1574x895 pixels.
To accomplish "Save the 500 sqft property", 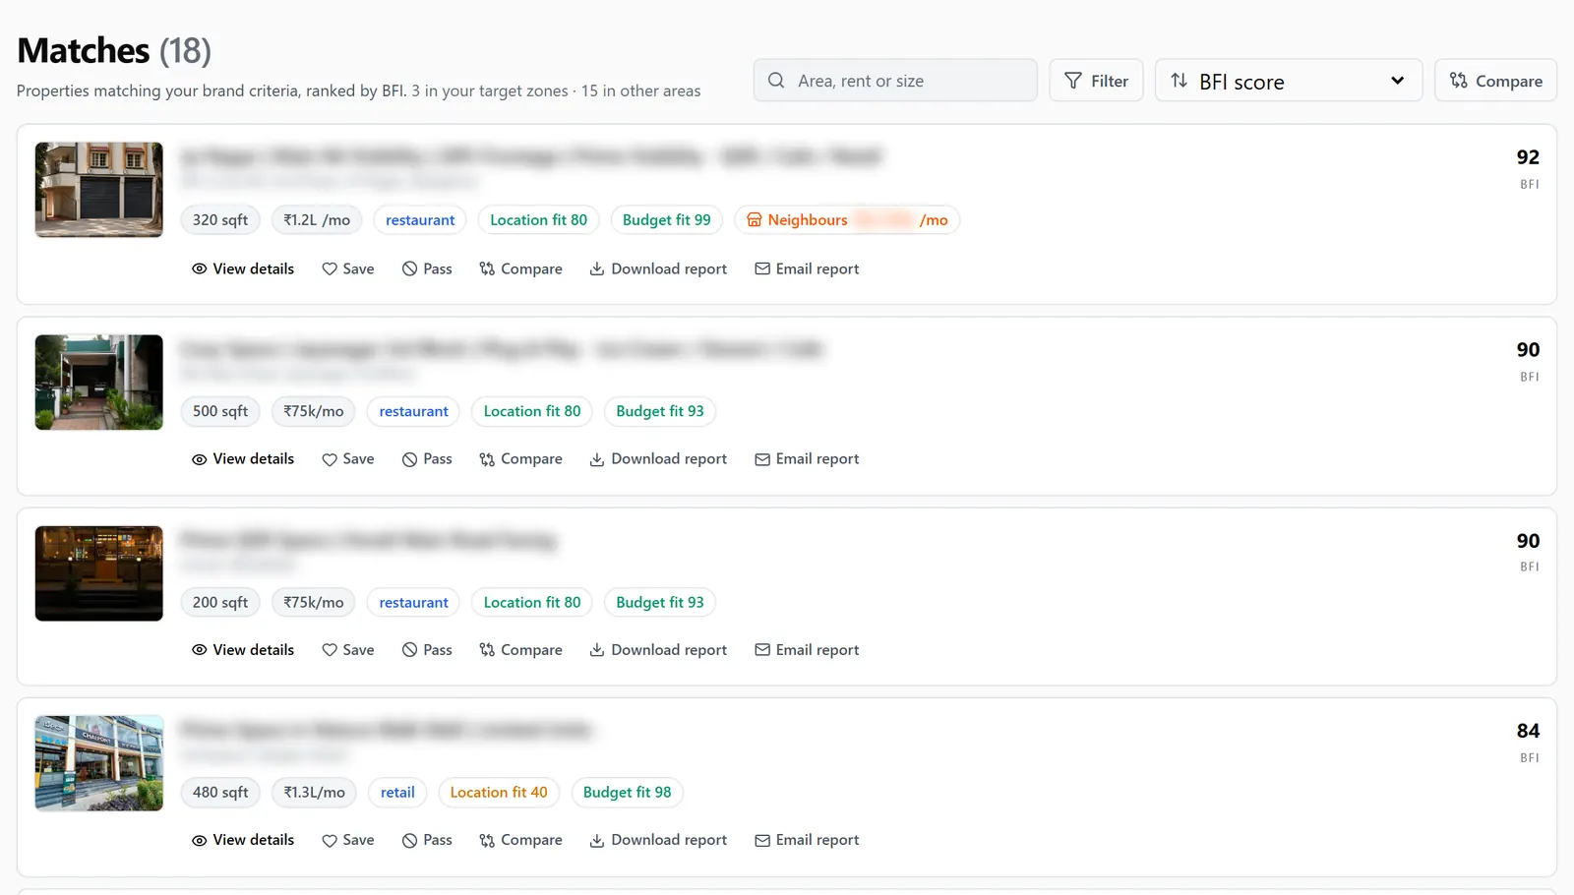I will 348,459.
